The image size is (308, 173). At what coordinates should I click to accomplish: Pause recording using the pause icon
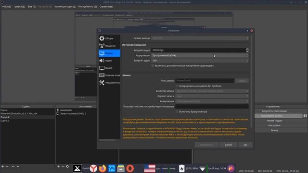tap(305, 116)
